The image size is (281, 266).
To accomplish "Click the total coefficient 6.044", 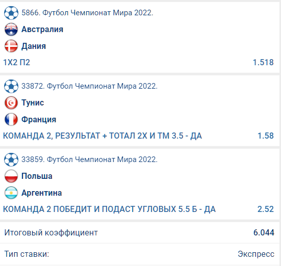I will pos(264,232).
